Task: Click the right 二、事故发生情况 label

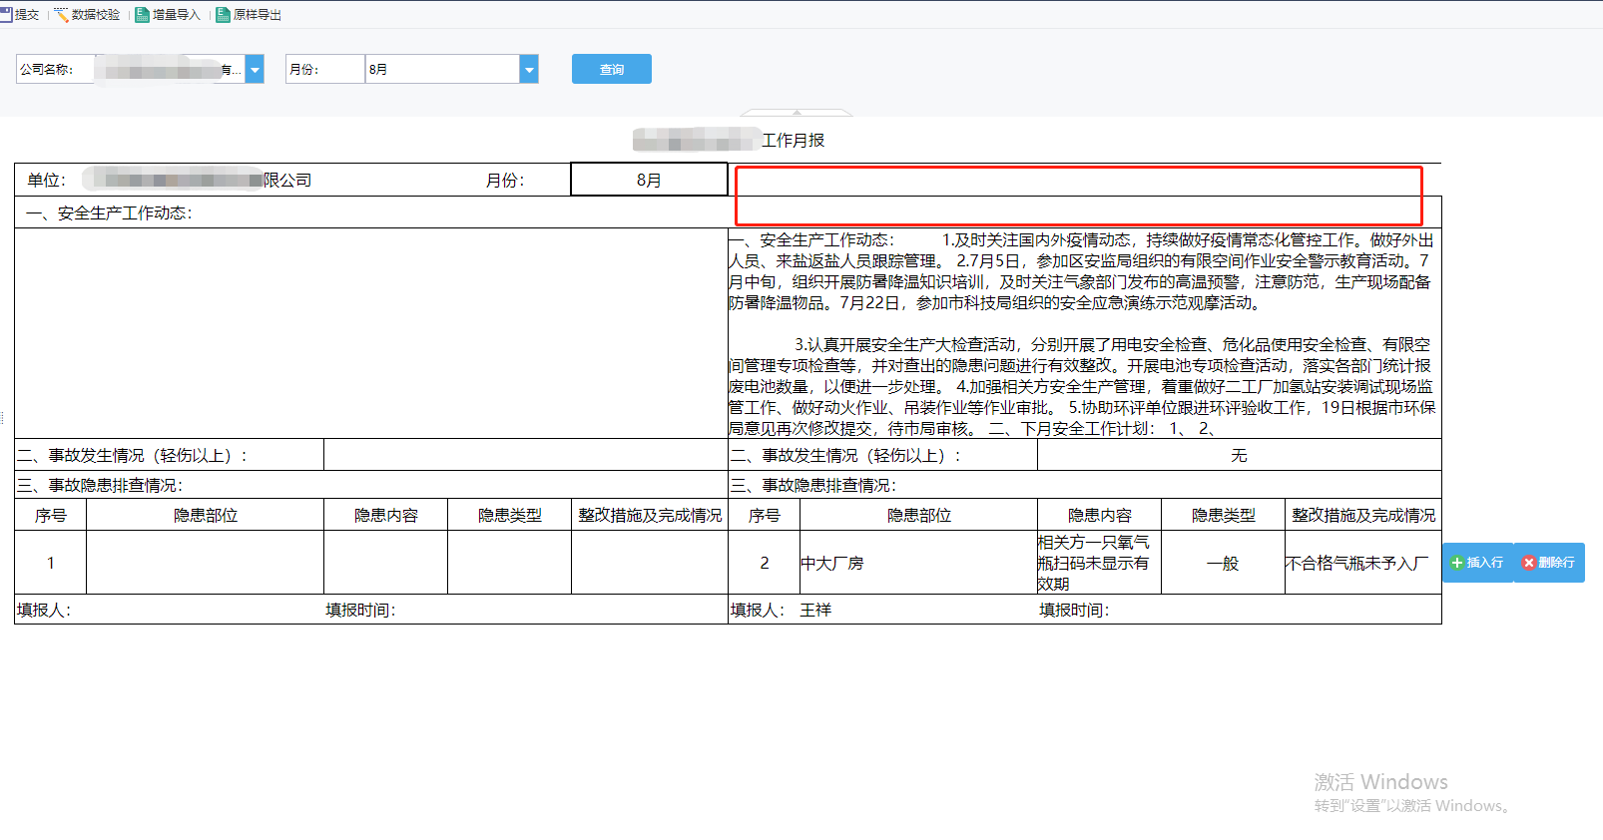Action: [x=846, y=455]
